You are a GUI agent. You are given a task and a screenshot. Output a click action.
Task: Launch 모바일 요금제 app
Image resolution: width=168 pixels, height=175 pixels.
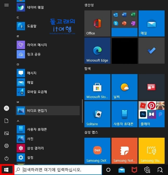(48, 92)
